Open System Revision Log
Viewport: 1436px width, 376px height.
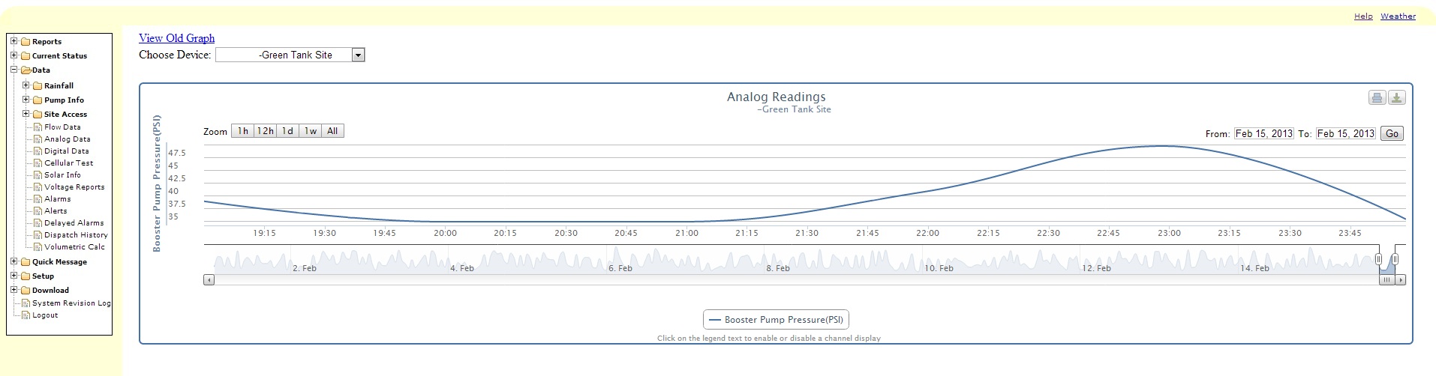(x=71, y=303)
